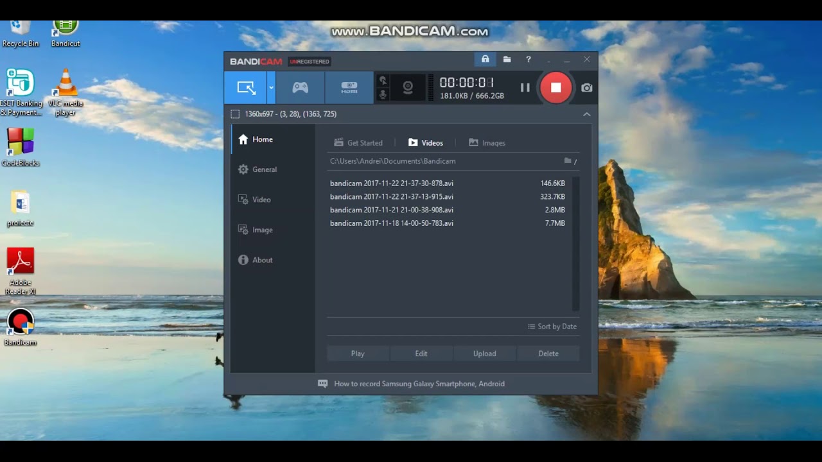Toggle the microphone recording icon
822x462 pixels.
[x=383, y=95]
